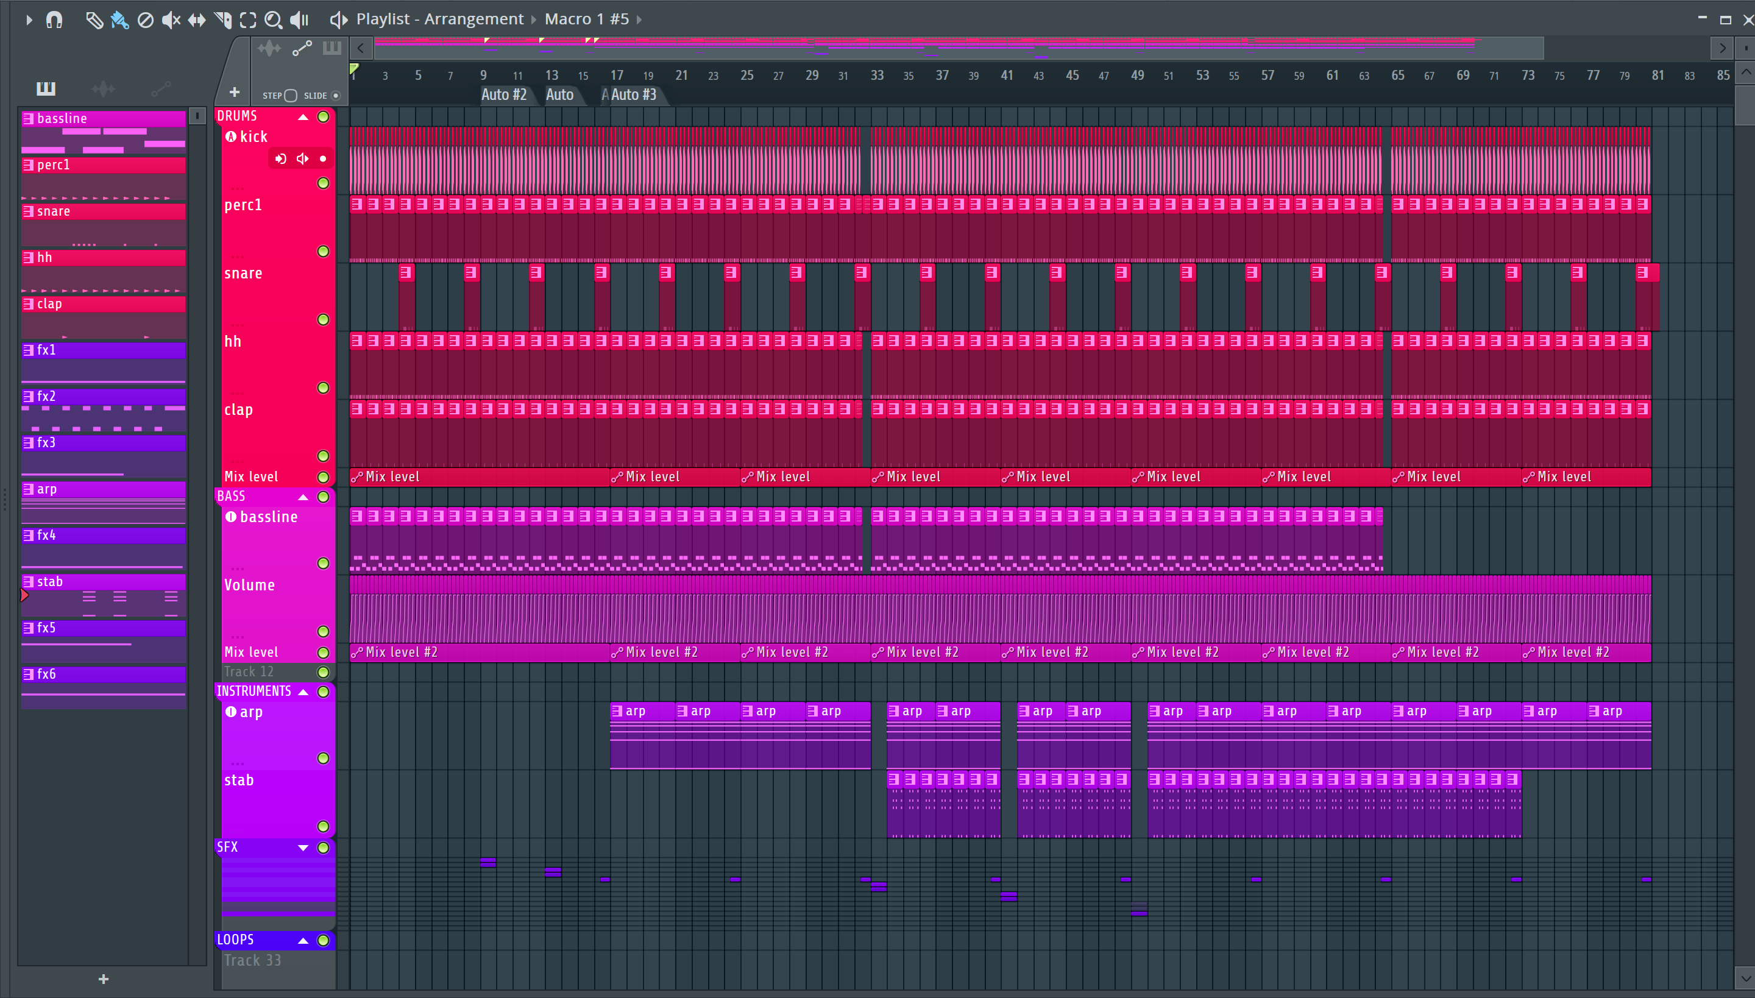Click the kick track color circle icon
Screen dimensions: 1755x998
coord(231,136)
